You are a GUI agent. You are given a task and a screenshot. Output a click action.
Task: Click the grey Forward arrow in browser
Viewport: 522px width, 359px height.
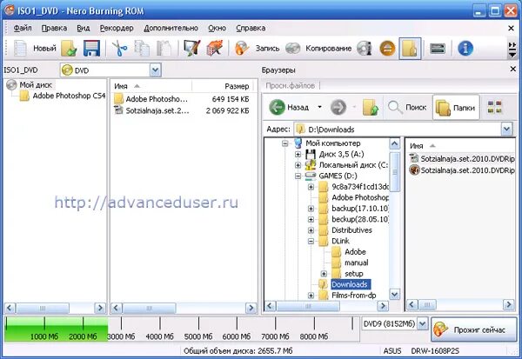click(338, 107)
